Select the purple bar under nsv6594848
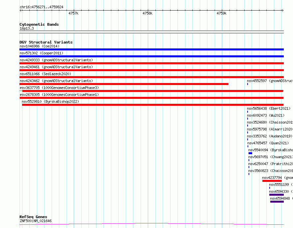The width and height of the screenshot is (293, 228). click(277, 202)
